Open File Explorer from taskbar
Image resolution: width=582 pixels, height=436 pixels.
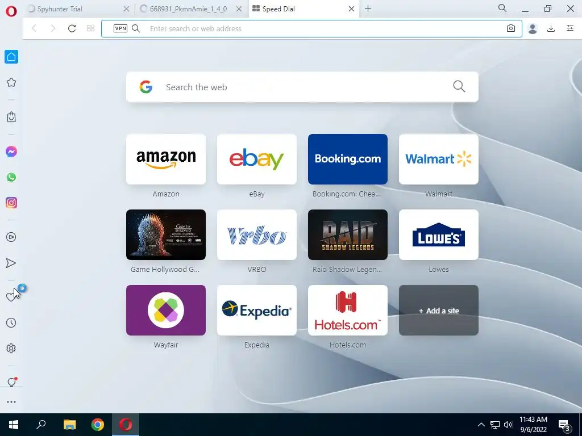[69, 425]
